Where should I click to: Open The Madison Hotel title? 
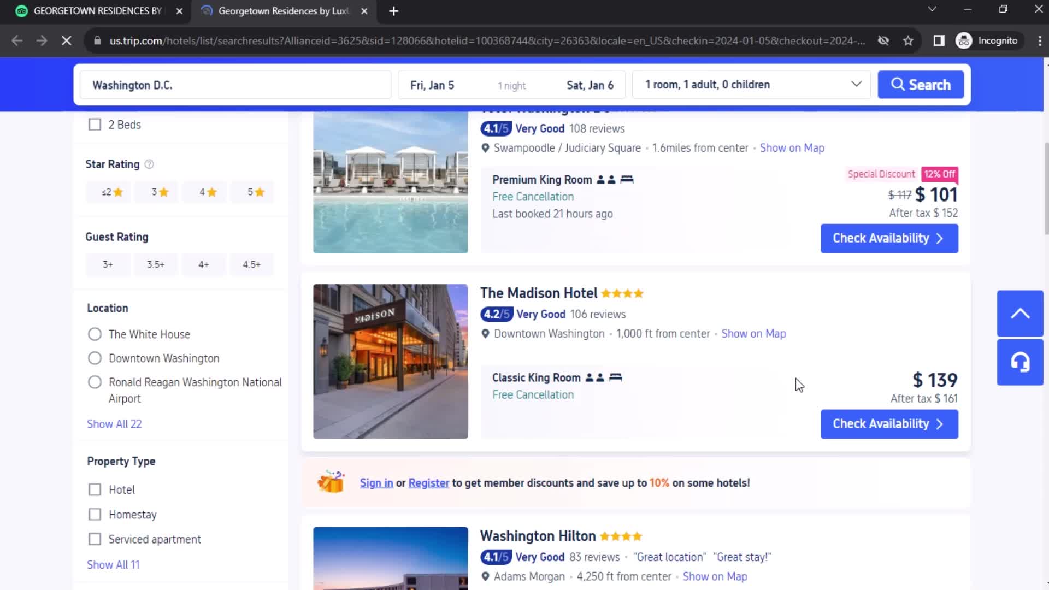539,293
